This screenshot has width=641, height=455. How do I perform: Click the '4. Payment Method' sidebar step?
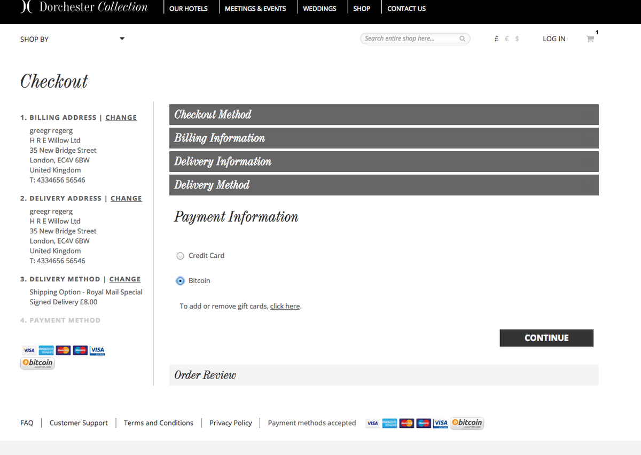pyautogui.click(x=60, y=320)
